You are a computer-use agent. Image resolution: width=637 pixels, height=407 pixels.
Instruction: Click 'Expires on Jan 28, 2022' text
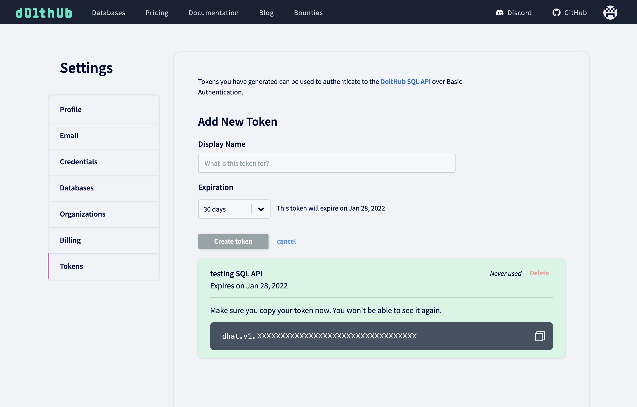[x=249, y=286]
